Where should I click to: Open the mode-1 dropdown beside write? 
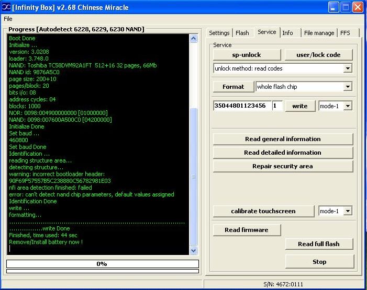(348, 106)
